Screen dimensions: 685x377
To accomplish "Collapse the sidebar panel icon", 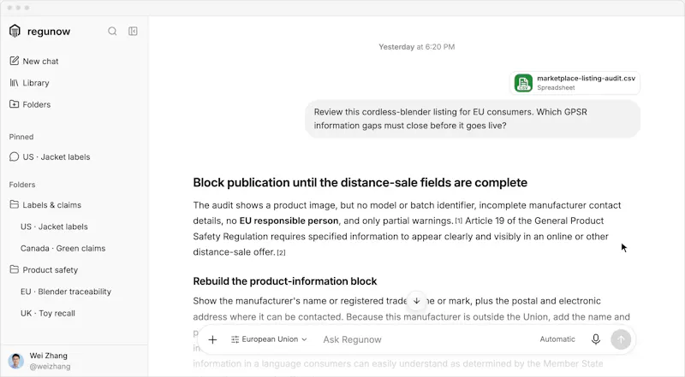I will coord(133,31).
